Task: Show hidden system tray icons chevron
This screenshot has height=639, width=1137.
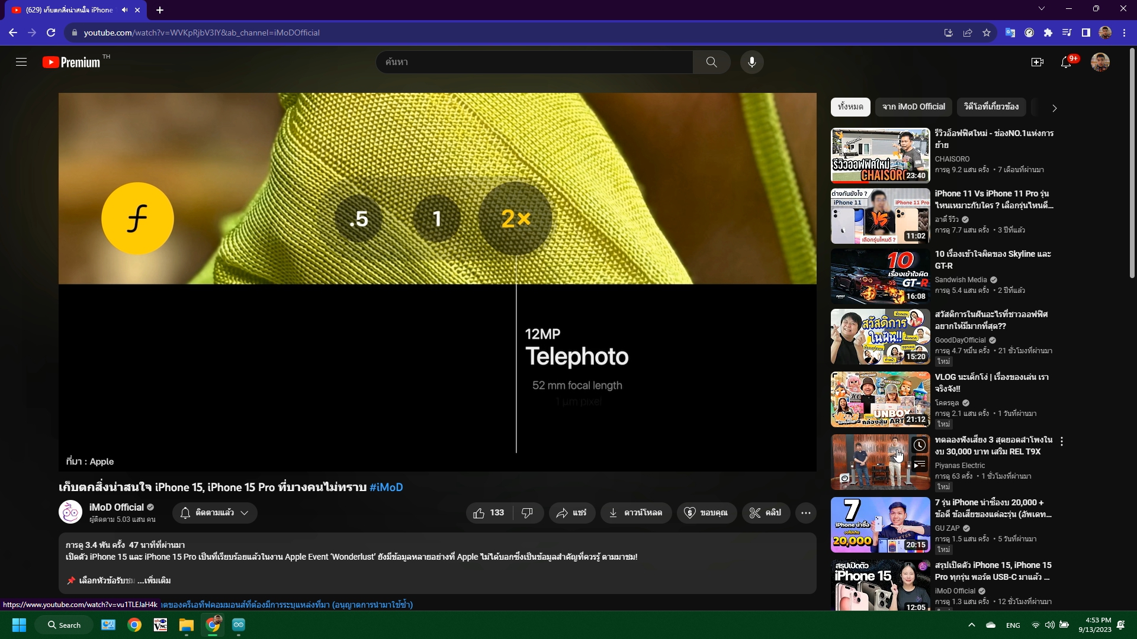Action: tap(971, 625)
